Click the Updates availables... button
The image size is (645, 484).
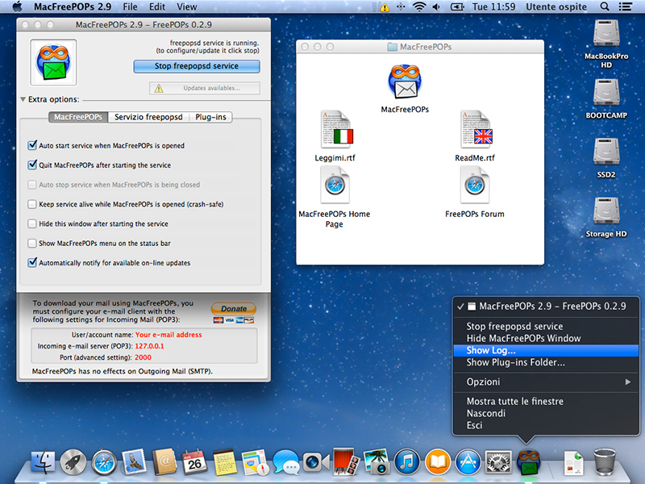coord(205,88)
